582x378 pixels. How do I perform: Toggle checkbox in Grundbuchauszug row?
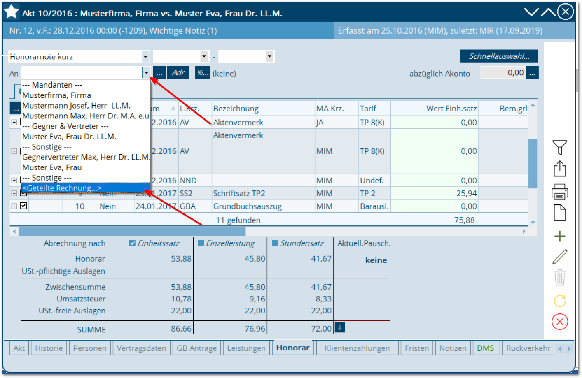[x=23, y=206]
